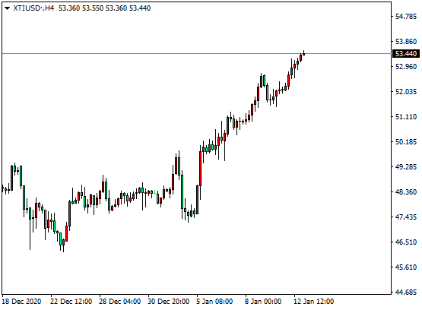Click the 49.285 price axis label
Image resolution: width=422 pixels, height=310 pixels.
(406, 167)
